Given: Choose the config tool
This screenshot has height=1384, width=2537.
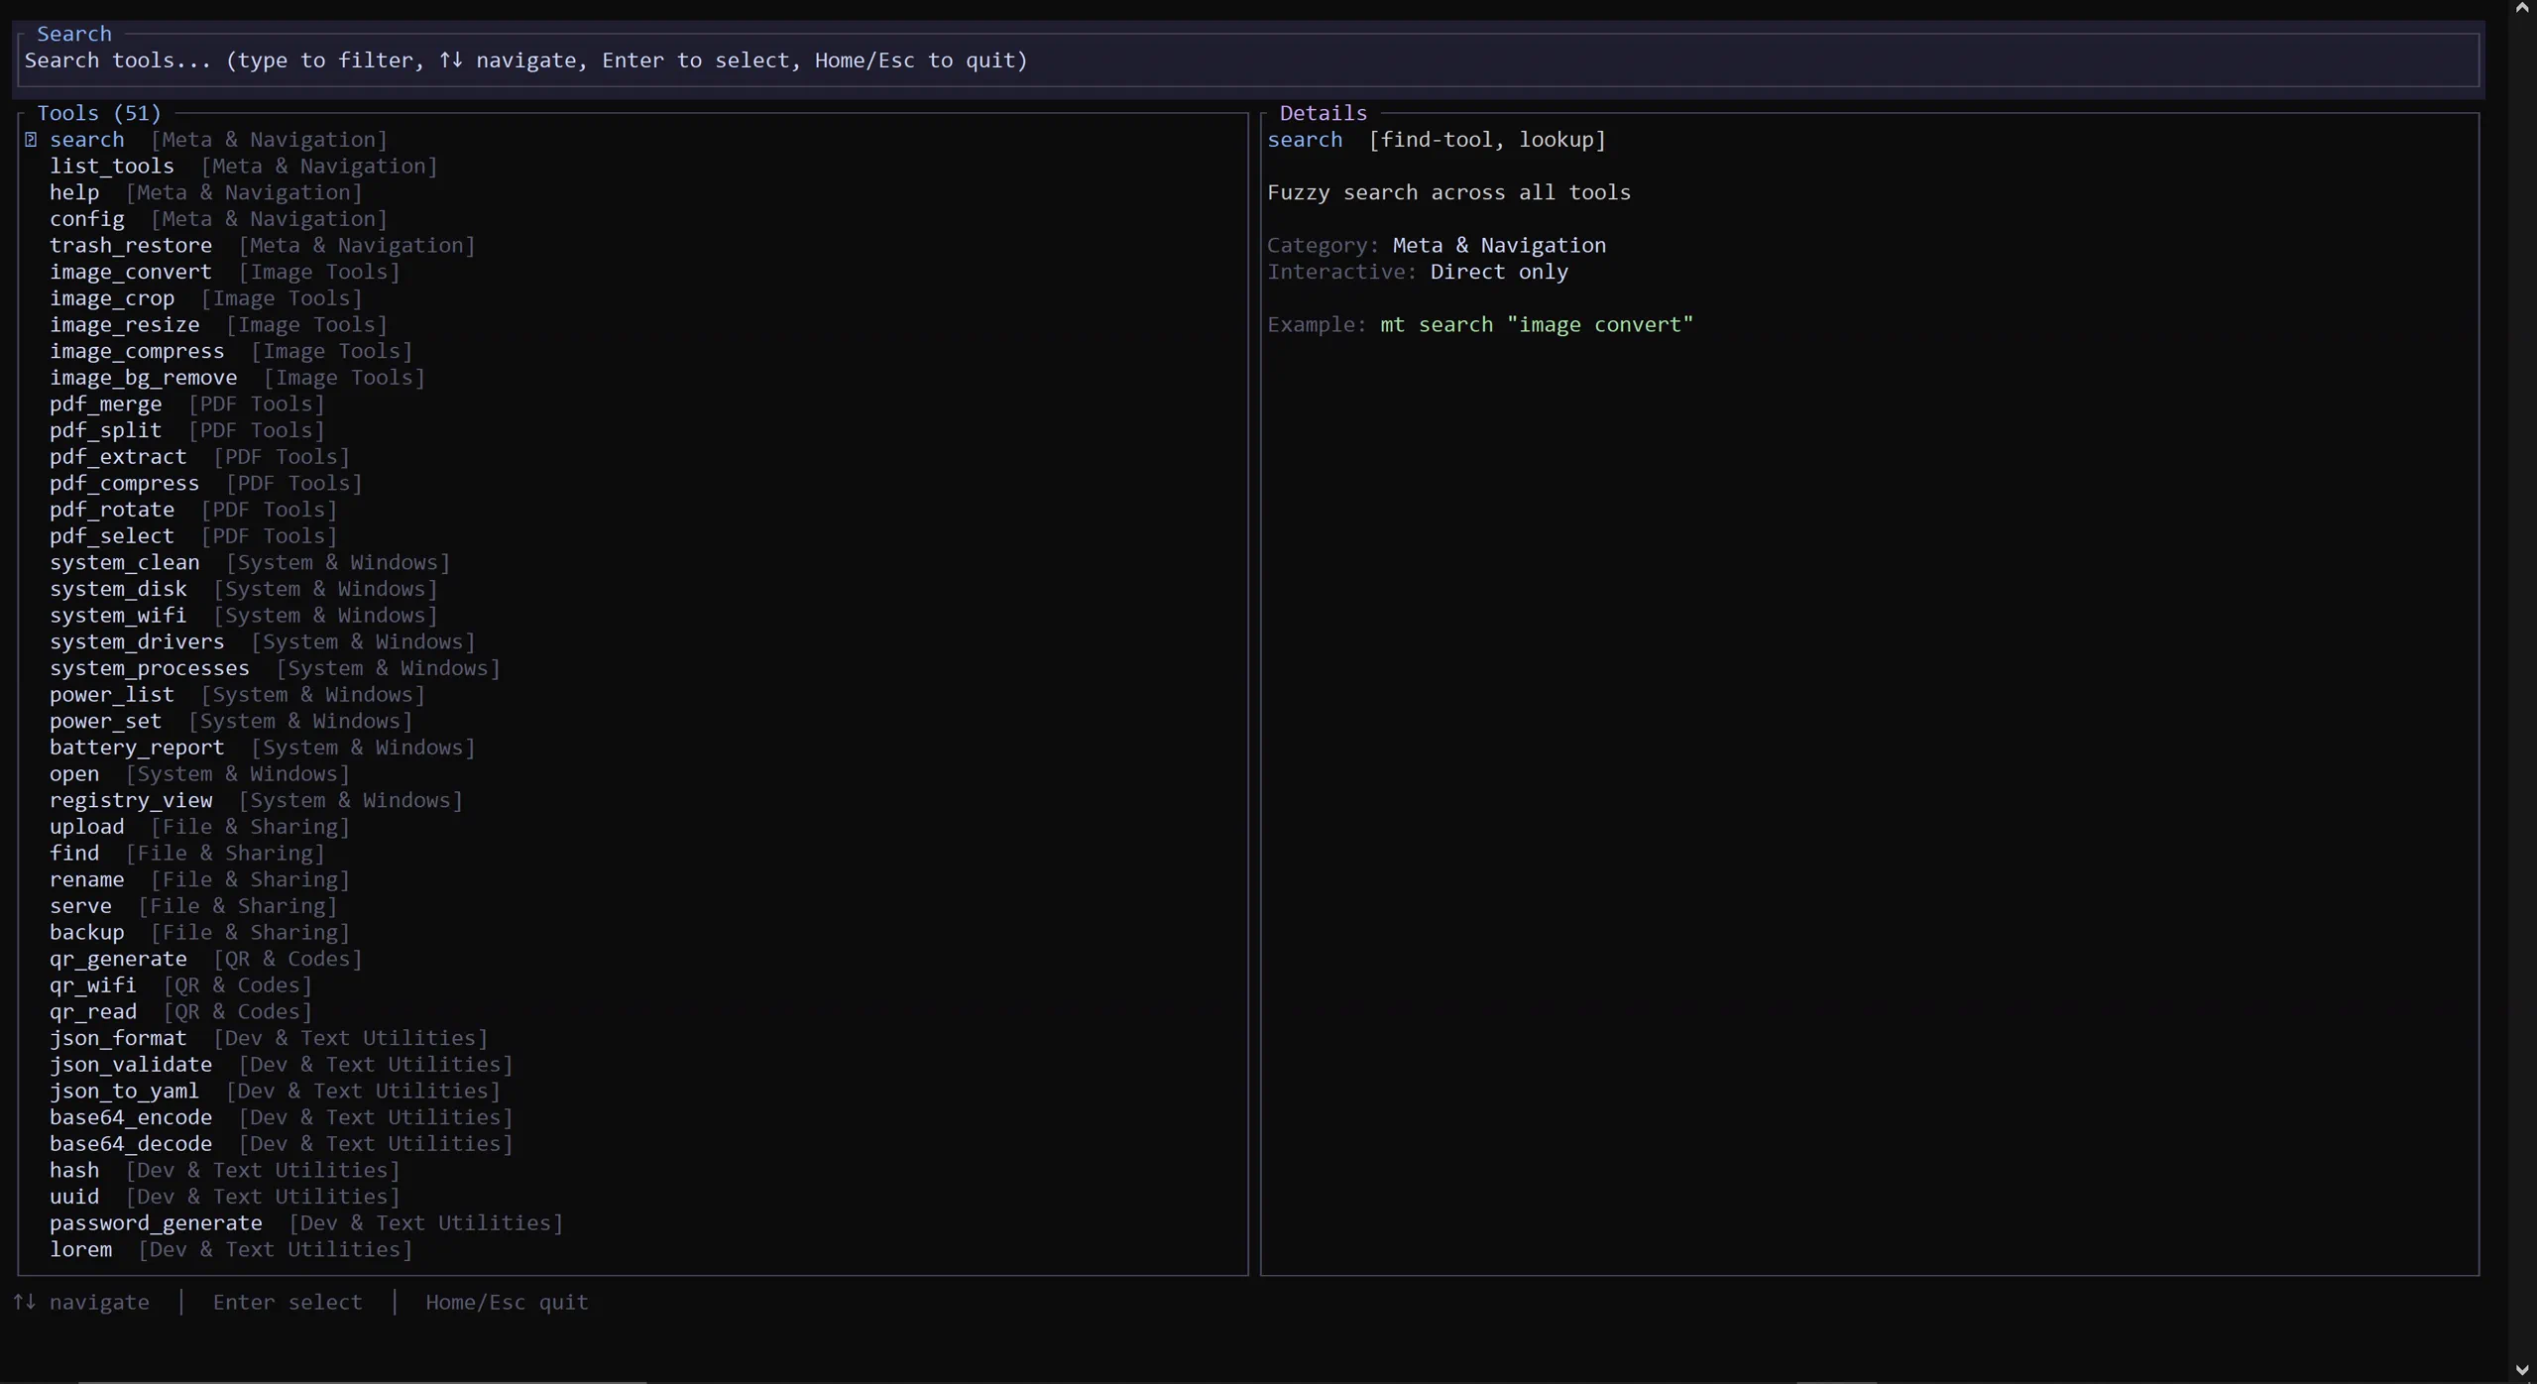Looking at the screenshot, I should tap(633, 219).
